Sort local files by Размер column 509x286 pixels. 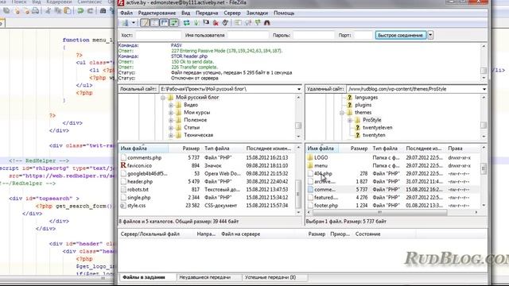[191, 149]
